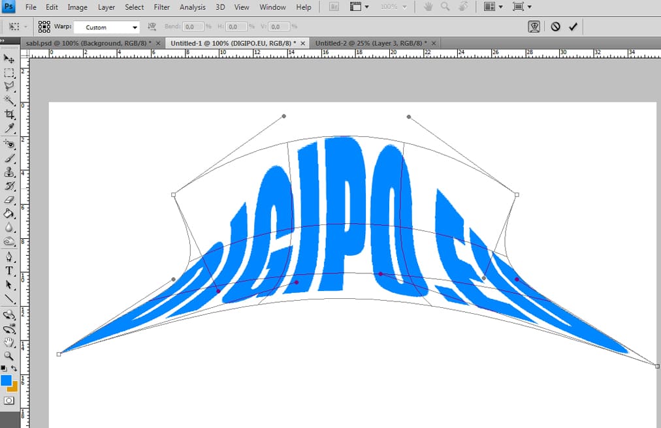Open the Filter menu
Screen dimensions: 661x428
coord(162,7)
